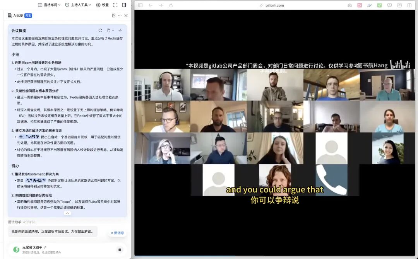
Task: Collapse the meeting summary card
Action: tap(67, 213)
